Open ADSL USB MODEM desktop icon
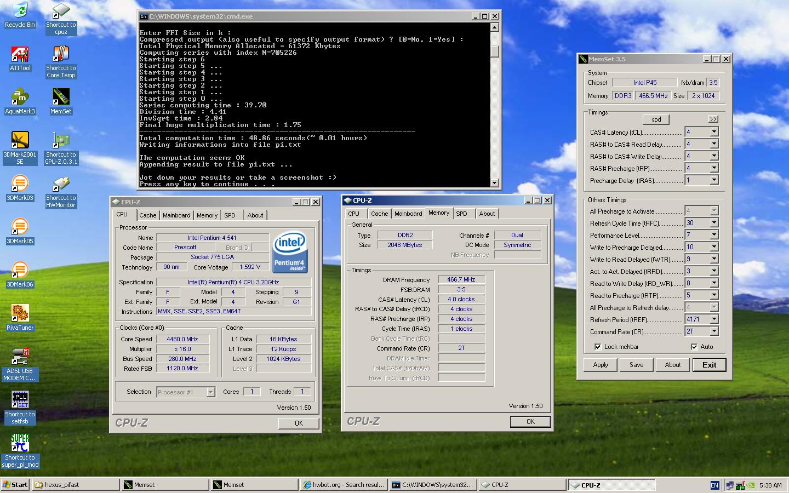Viewport: 789px width, 493px height. tap(20, 365)
